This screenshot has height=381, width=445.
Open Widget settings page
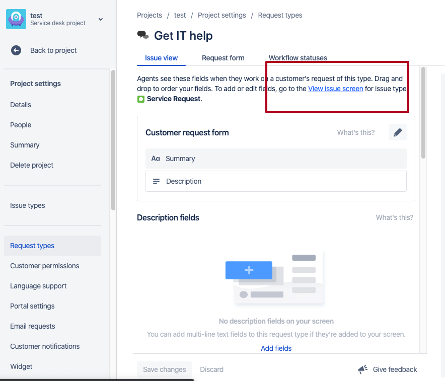[21, 366]
